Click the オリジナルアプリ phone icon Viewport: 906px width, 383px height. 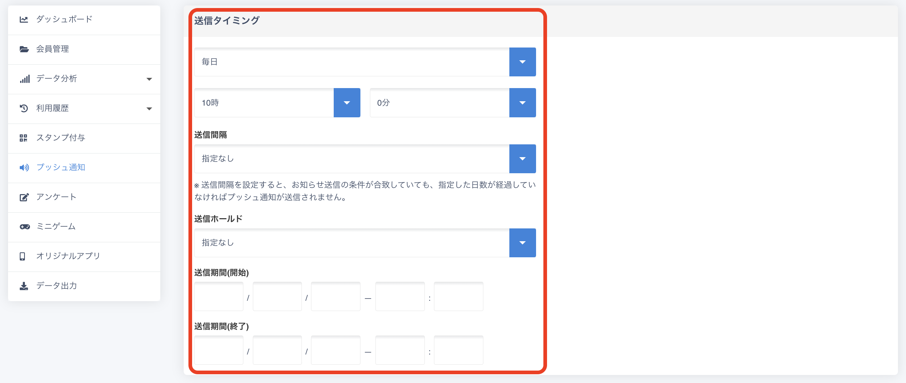pyautogui.click(x=22, y=257)
